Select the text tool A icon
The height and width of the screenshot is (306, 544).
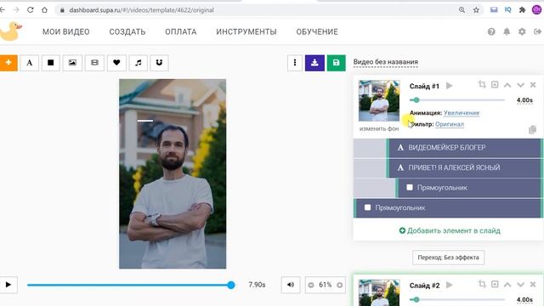coord(30,63)
